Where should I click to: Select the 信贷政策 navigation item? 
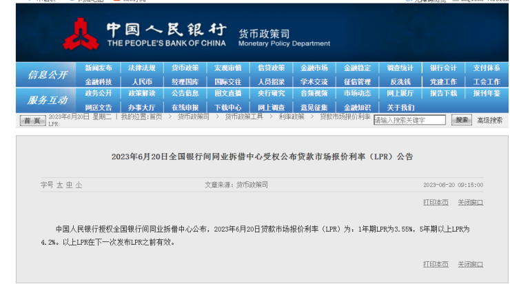[x=271, y=68]
